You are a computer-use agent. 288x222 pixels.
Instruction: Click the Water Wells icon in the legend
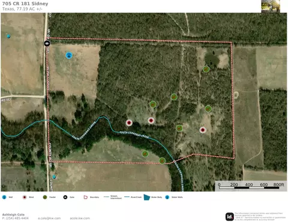pyautogui.click(x=167, y=197)
